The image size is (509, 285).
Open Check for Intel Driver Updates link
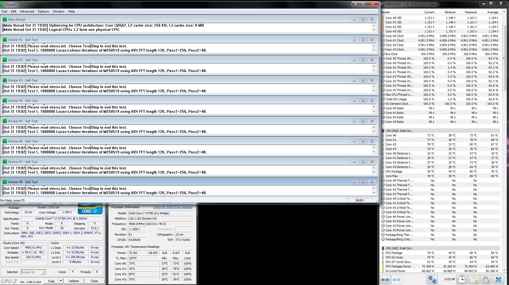(x=173, y=207)
